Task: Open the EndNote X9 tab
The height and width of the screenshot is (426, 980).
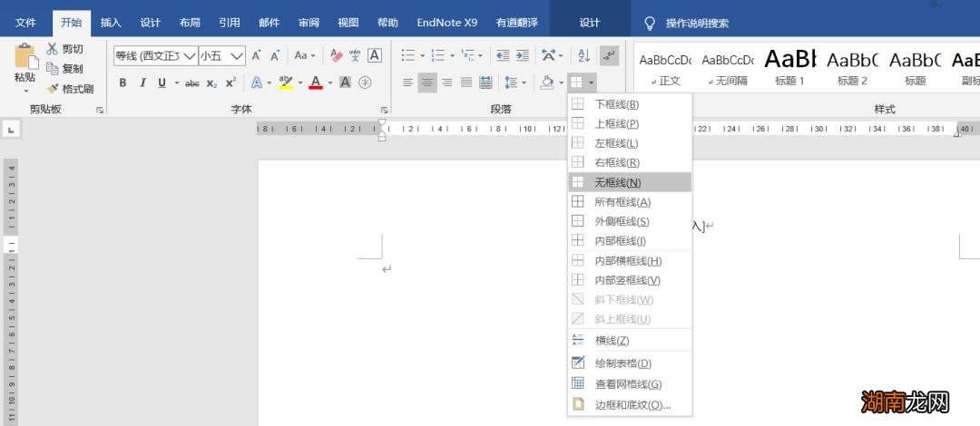Action: pos(446,23)
